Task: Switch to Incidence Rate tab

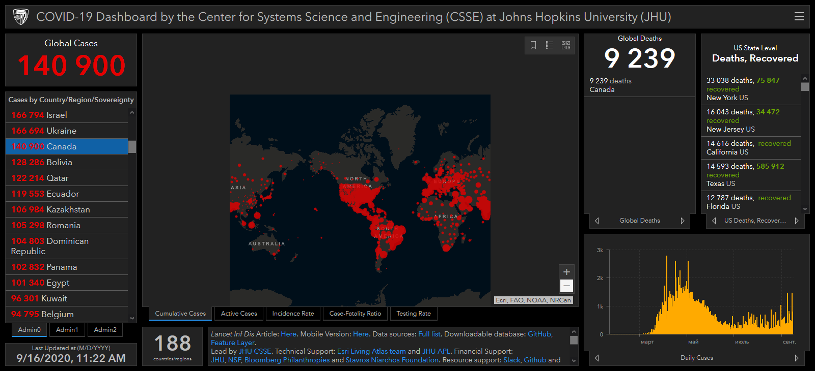Action: click(293, 314)
